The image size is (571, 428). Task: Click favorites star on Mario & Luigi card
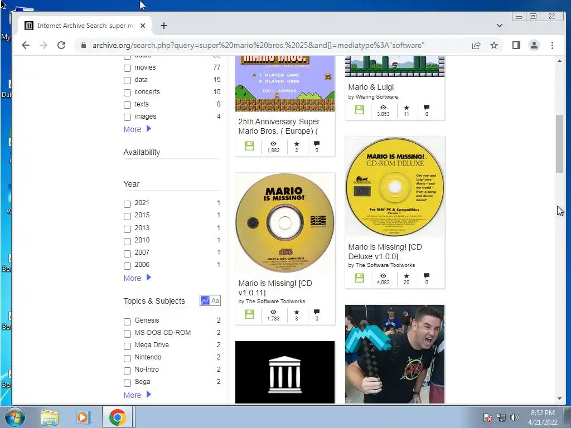[407, 108]
